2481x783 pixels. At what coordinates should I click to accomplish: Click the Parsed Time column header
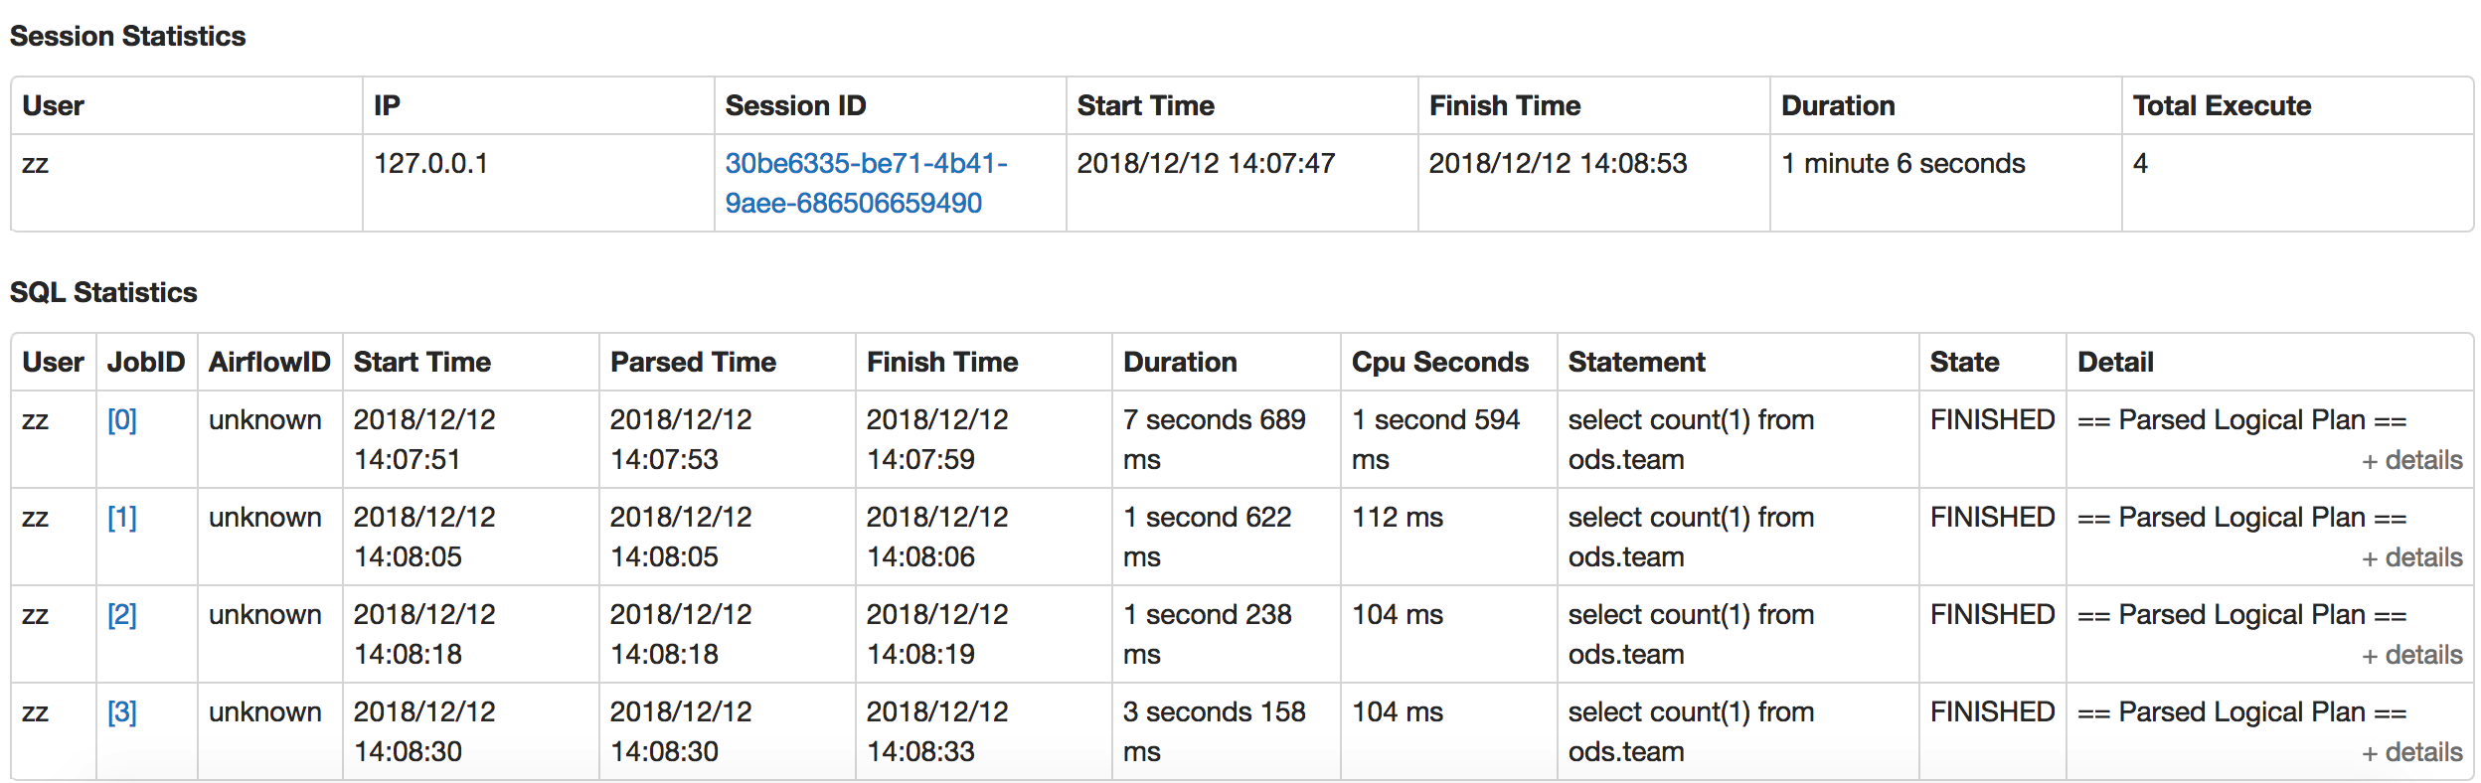pos(693,362)
